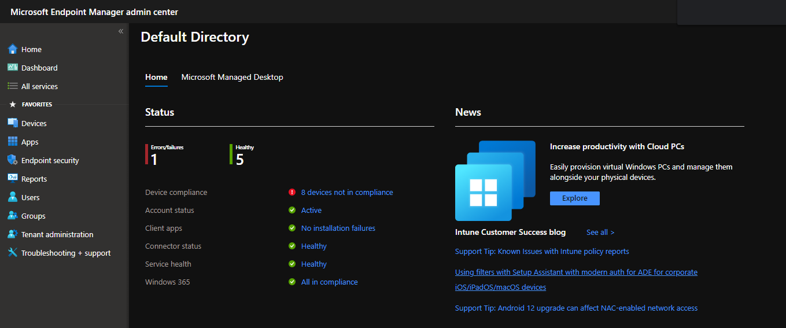The height and width of the screenshot is (328, 786).
Task: Click the Tenant administration icon
Action: point(13,234)
